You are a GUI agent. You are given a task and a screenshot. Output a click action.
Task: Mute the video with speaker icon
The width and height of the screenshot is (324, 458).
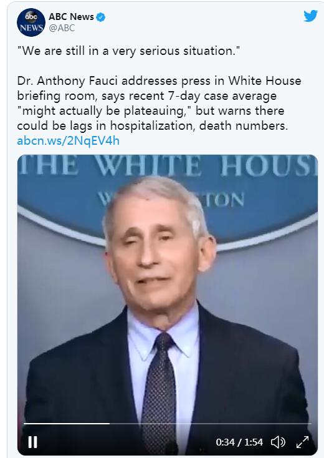(x=278, y=442)
